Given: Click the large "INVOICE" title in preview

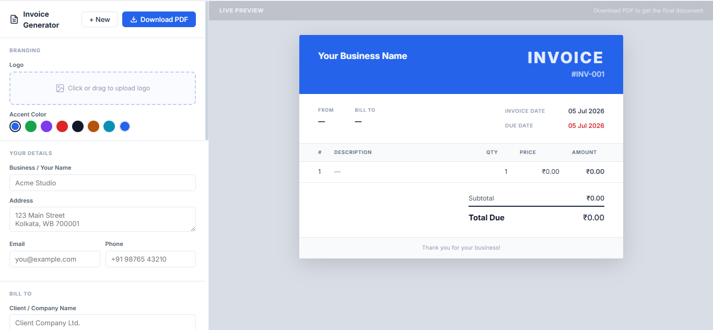Looking at the screenshot, I should click(x=566, y=57).
